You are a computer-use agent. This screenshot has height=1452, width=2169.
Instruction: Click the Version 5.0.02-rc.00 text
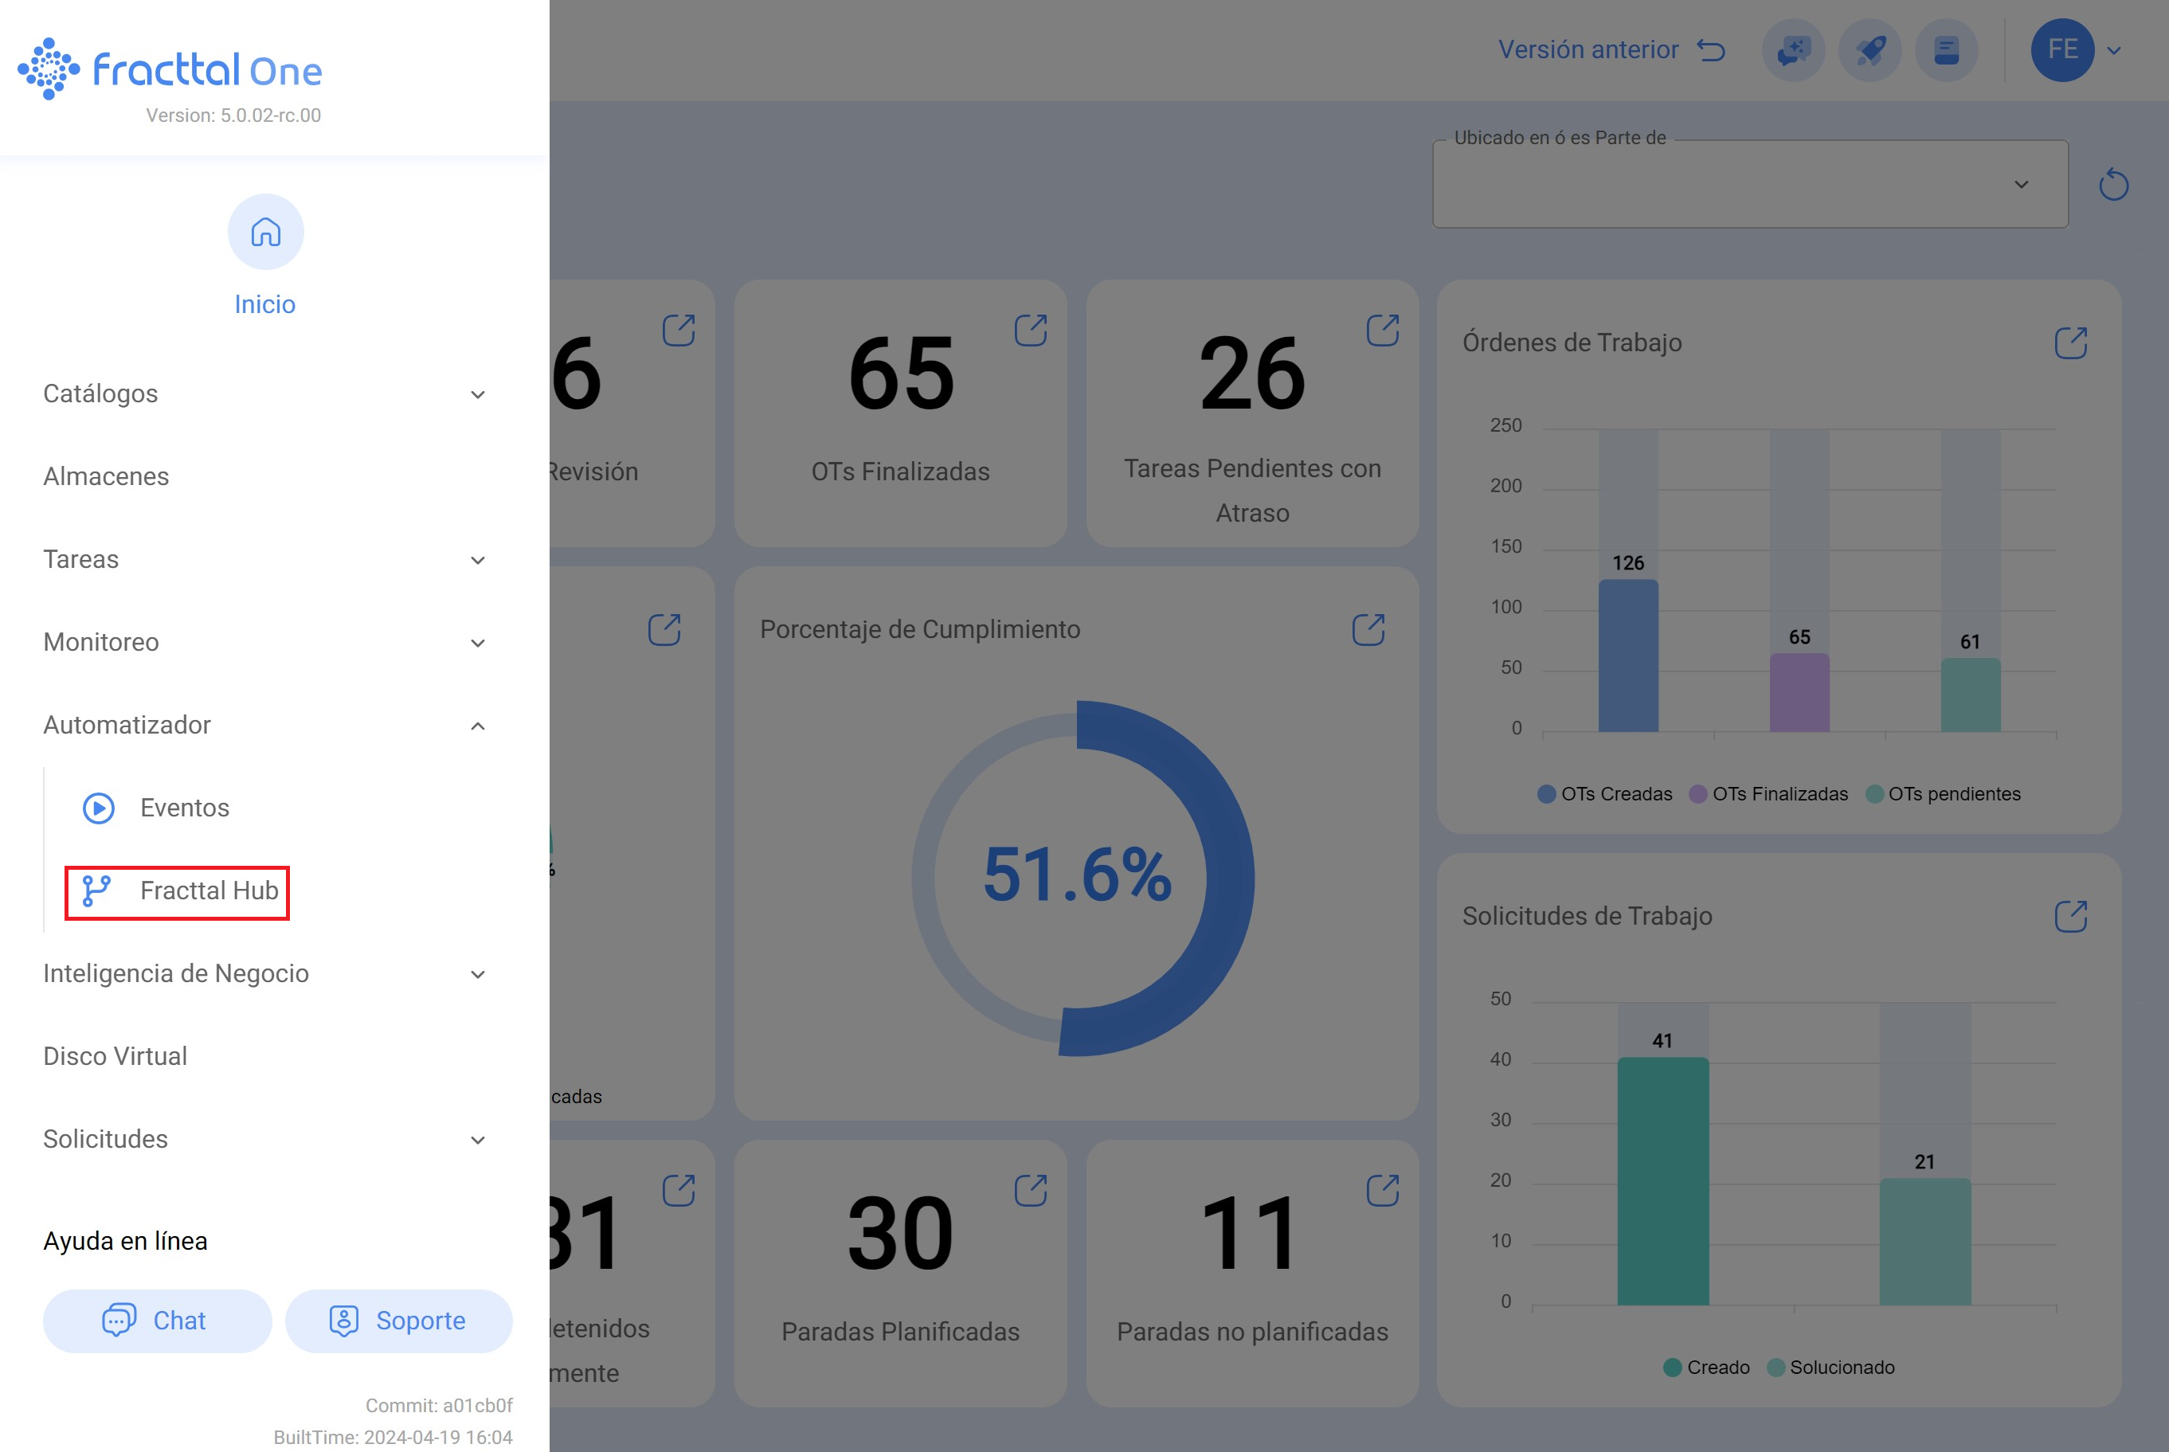[233, 115]
